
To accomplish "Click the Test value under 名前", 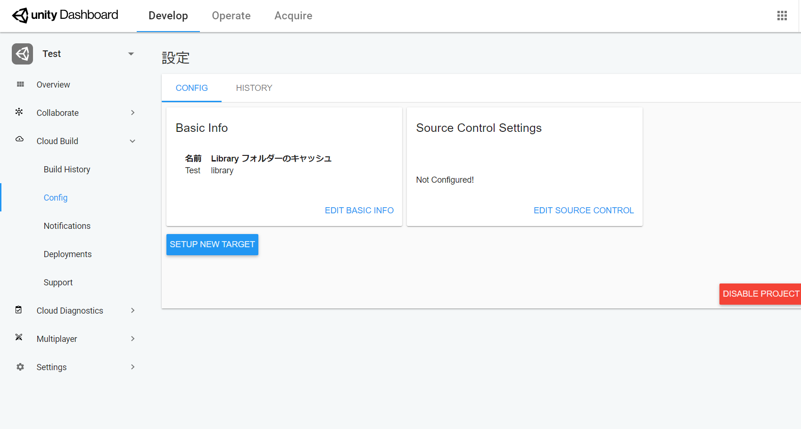I will pyautogui.click(x=193, y=170).
